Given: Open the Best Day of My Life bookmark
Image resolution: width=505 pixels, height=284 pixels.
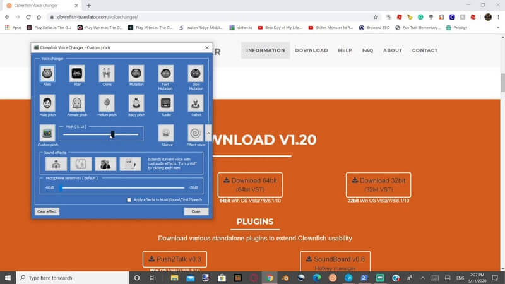Looking at the screenshot, I should (280, 28).
